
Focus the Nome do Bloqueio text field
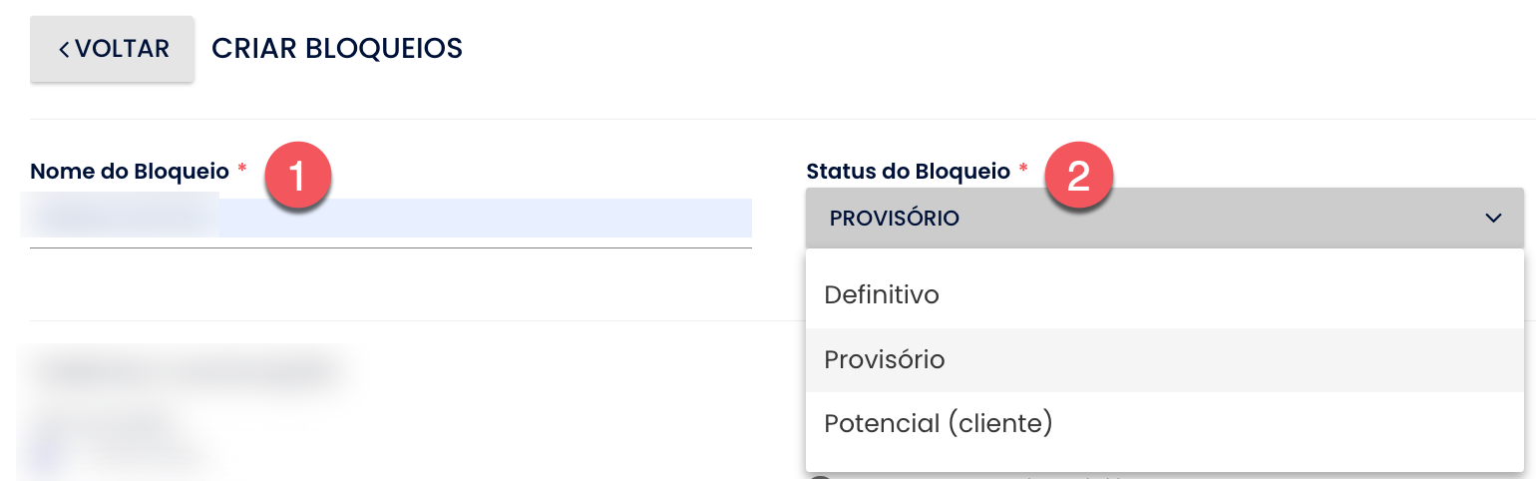point(391,219)
